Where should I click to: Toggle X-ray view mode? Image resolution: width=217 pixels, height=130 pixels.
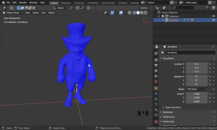tap(129, 13)
